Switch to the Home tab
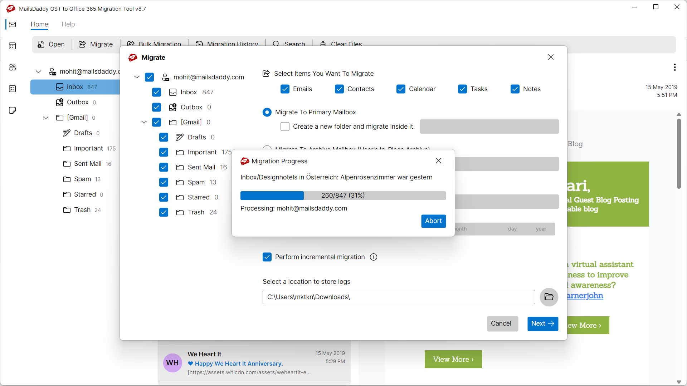 click(x=39, y=24)
